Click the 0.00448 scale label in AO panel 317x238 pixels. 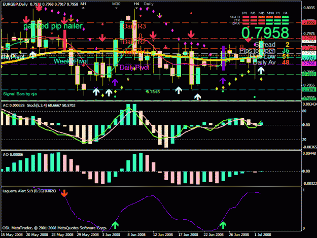point(309,153)
